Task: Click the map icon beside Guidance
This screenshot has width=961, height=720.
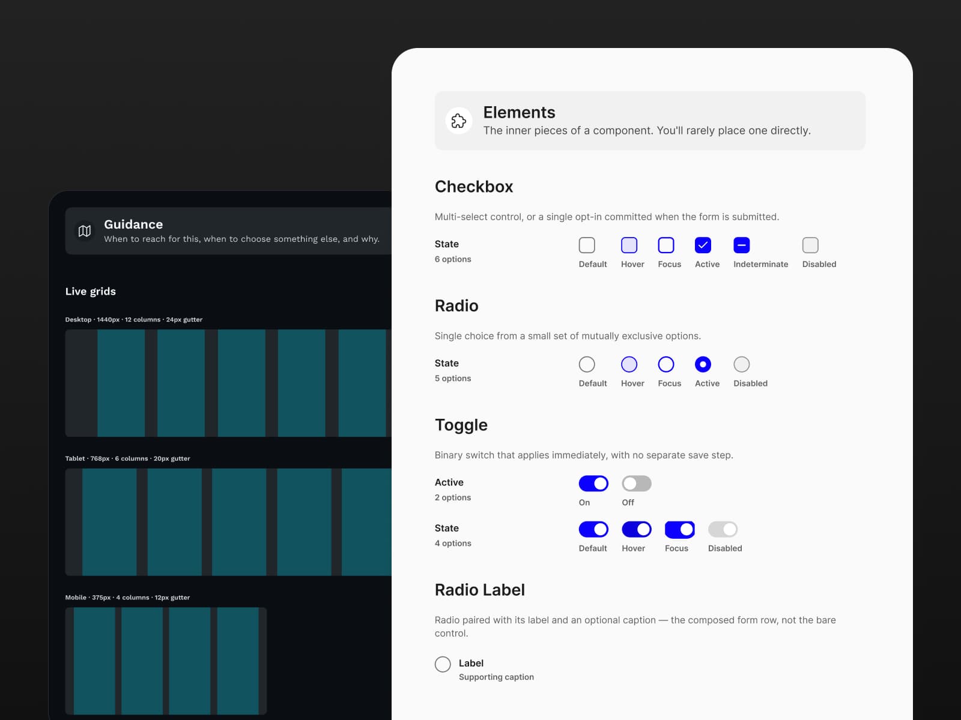Action: [85, 231]
